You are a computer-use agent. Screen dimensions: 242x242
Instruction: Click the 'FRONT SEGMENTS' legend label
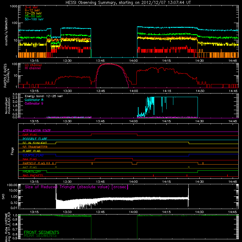point(41,232)
